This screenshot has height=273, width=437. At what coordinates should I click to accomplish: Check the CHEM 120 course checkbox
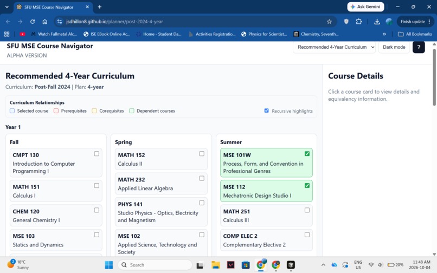[x=97, y=210]
